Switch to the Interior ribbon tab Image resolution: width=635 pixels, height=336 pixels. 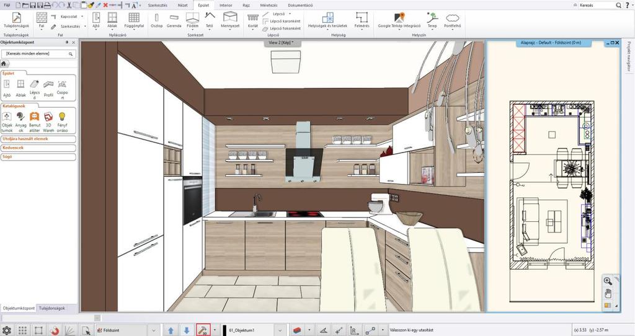click(x=226, y=5)
